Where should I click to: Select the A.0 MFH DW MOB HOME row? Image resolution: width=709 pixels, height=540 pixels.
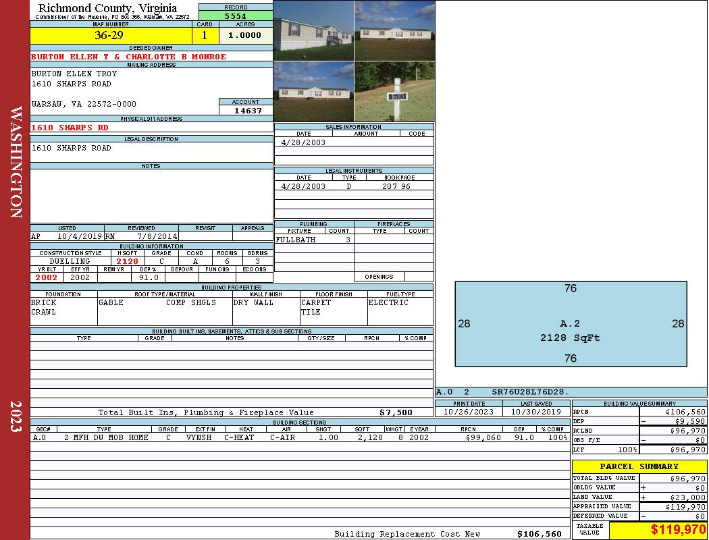(297, 437)
